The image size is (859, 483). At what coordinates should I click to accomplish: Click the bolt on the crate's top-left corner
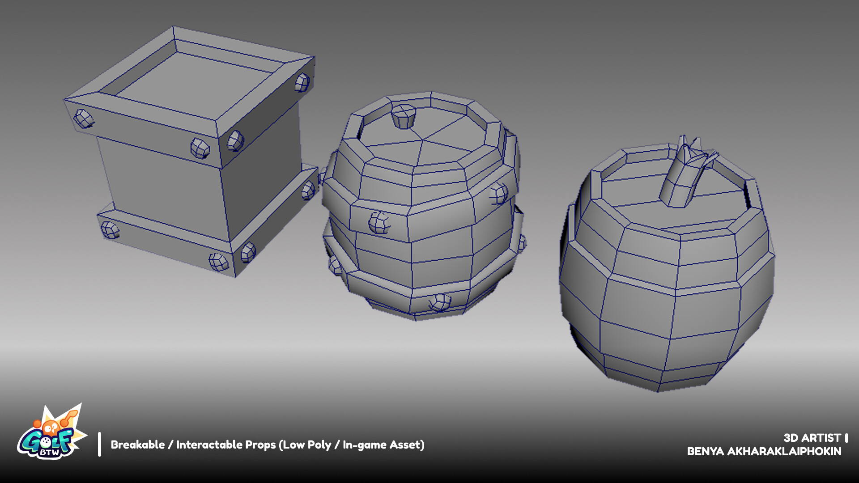coord(84,118)
